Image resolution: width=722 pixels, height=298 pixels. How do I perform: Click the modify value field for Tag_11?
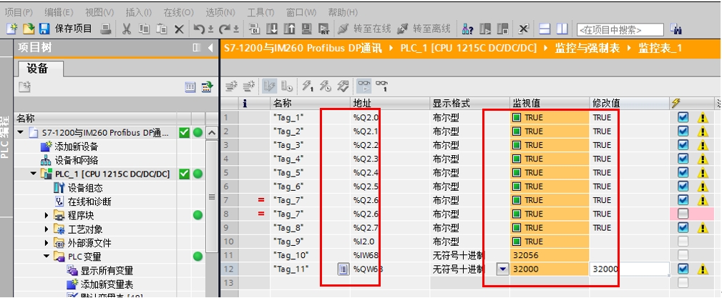[x=628, y=269]
